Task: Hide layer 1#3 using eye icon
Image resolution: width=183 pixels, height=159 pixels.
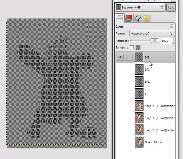Action: click(120, 57)
